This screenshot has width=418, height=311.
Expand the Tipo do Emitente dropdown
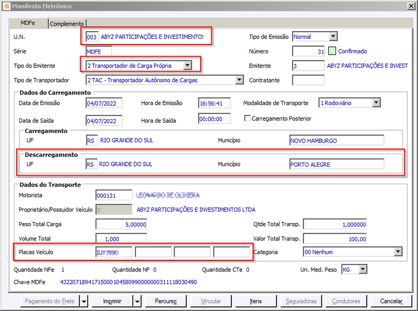pos(187,66)
